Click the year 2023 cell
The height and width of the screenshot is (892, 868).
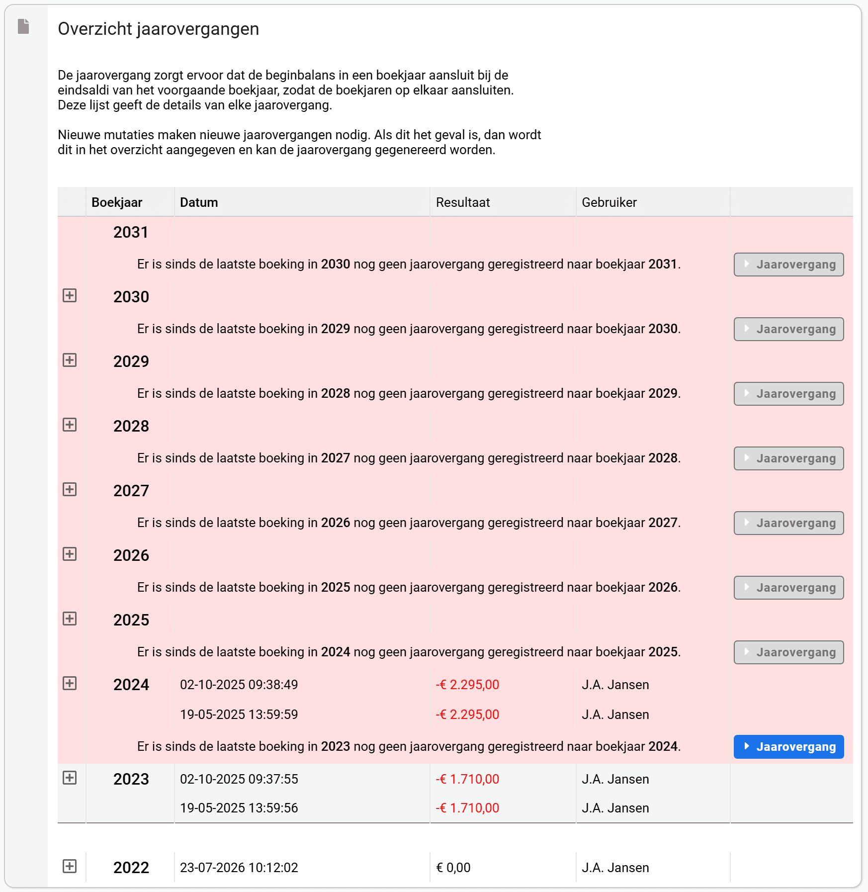[x=131, y=779]
